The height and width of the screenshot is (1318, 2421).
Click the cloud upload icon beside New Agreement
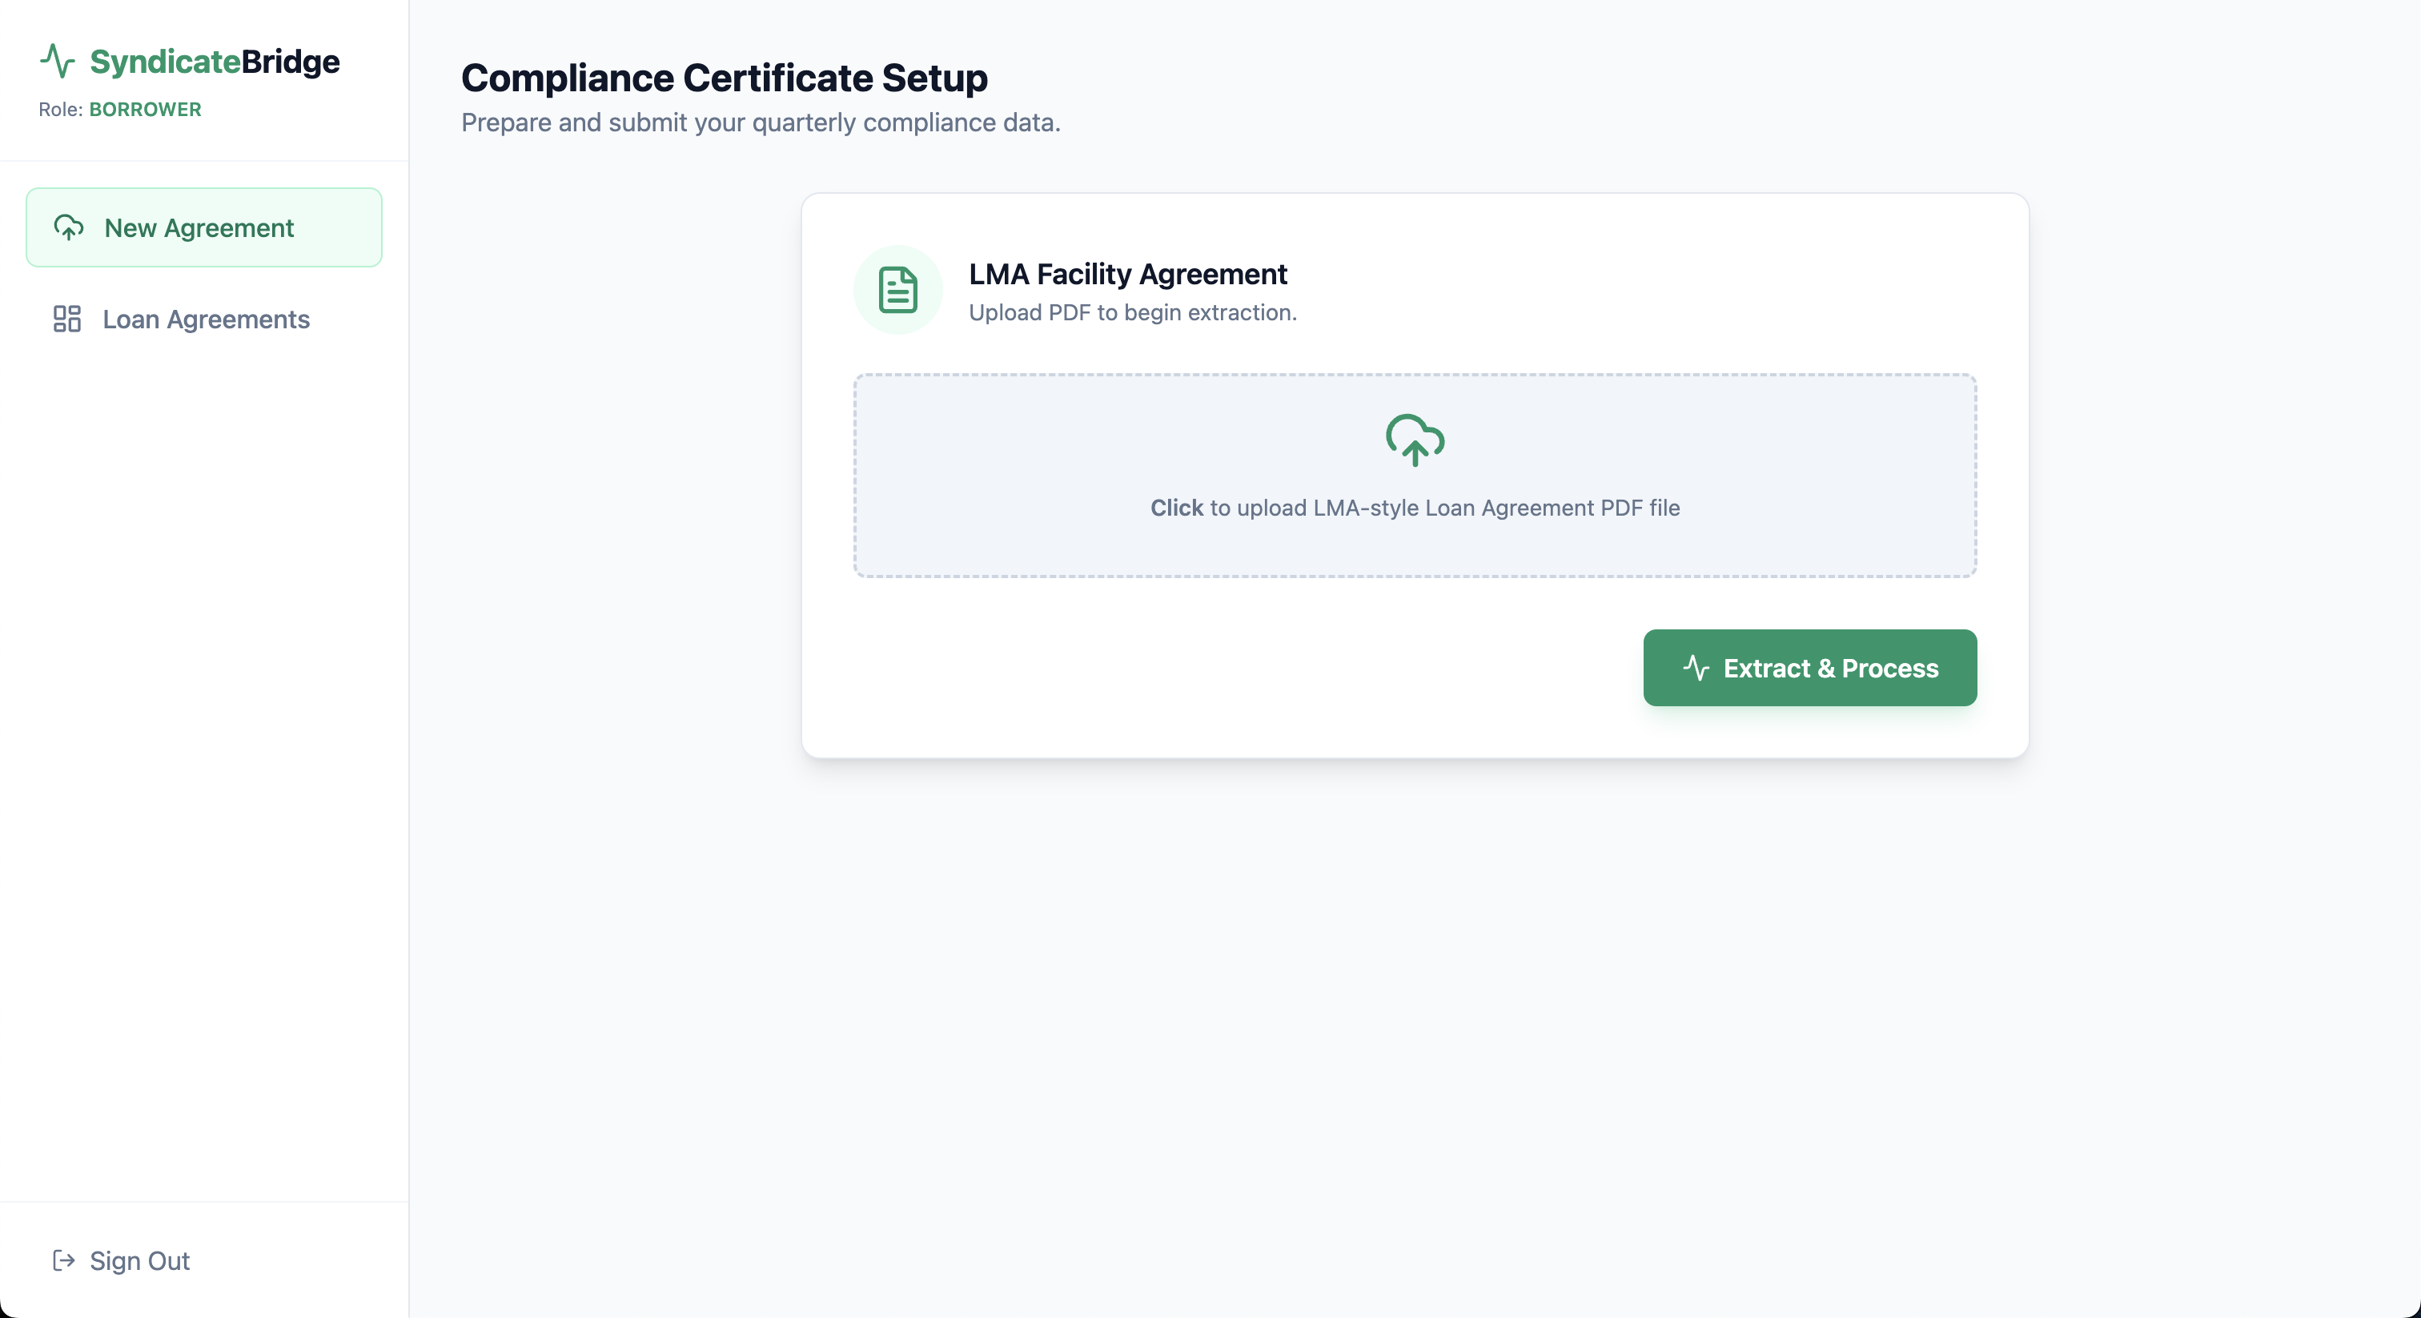69,227
